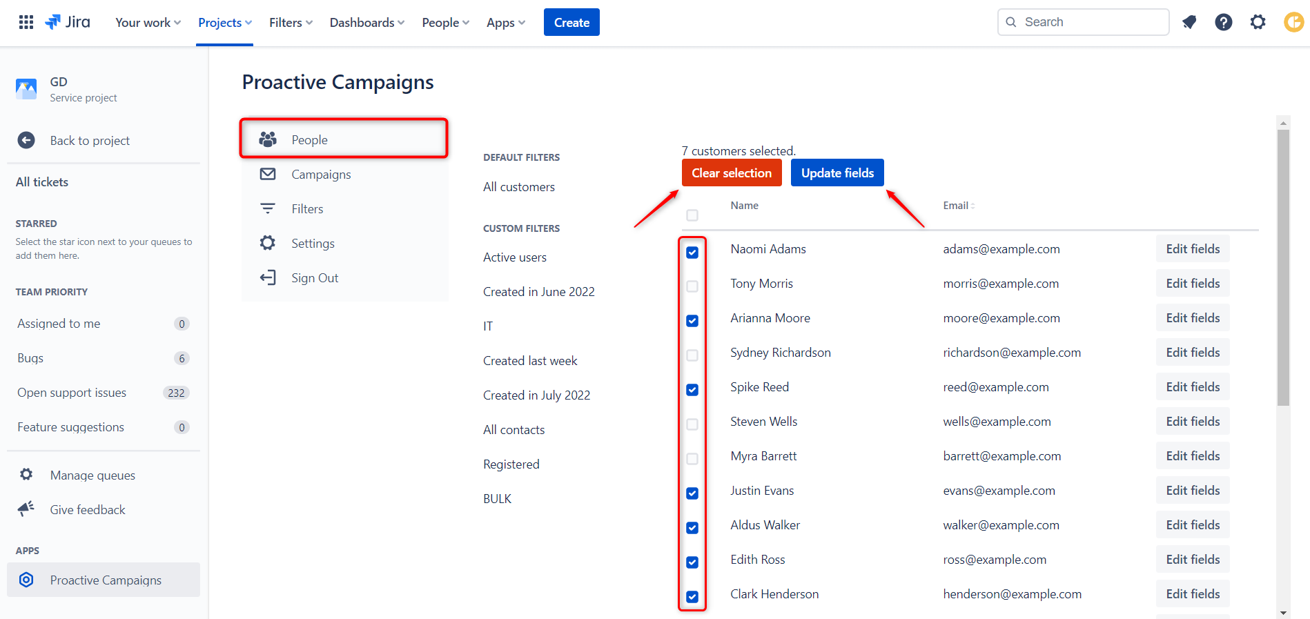Open All tickets in the sidebar
Viewport: 1310px width, 619px height.
[42, 181]
